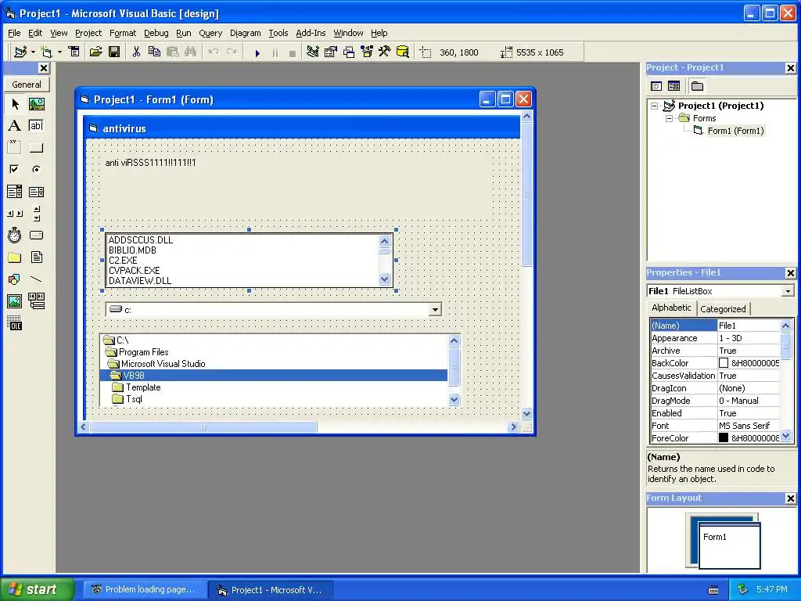This screenshot has height=601, width=801.
Task: Click the Font property row
Action: 715,426
